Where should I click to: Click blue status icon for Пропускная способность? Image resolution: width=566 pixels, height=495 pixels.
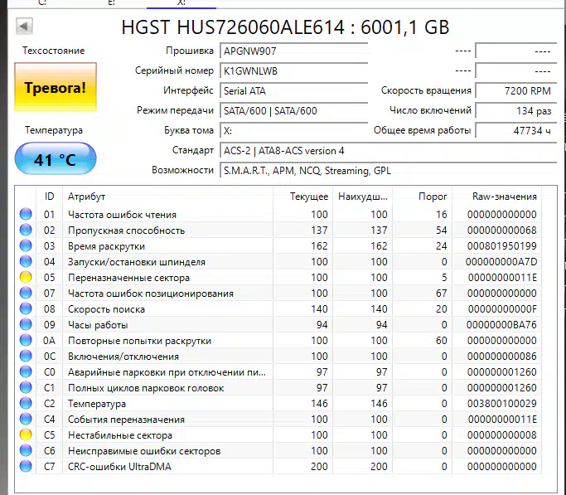coord(26,230)
